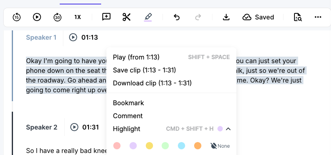The width and height of the screenshot is (331, 155).
Task: Play audio from the toolbar
Action: point(37,17)
